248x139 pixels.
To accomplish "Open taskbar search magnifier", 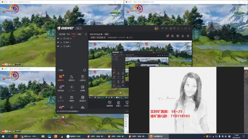I will pyautogui.click(x=9, y=136).
